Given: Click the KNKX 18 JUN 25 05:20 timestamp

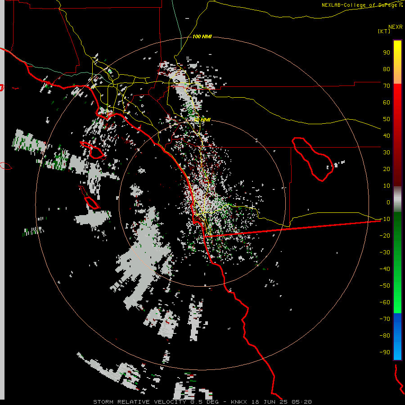Looking at the screenshot, I should click(x=271, y=402).
